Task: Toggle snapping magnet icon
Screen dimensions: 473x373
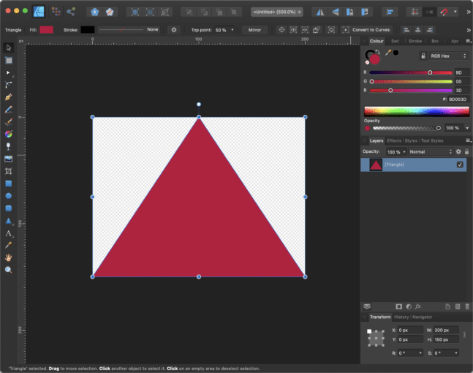Action: [444, 12]
